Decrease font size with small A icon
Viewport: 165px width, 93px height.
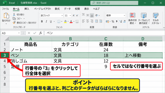77,16
